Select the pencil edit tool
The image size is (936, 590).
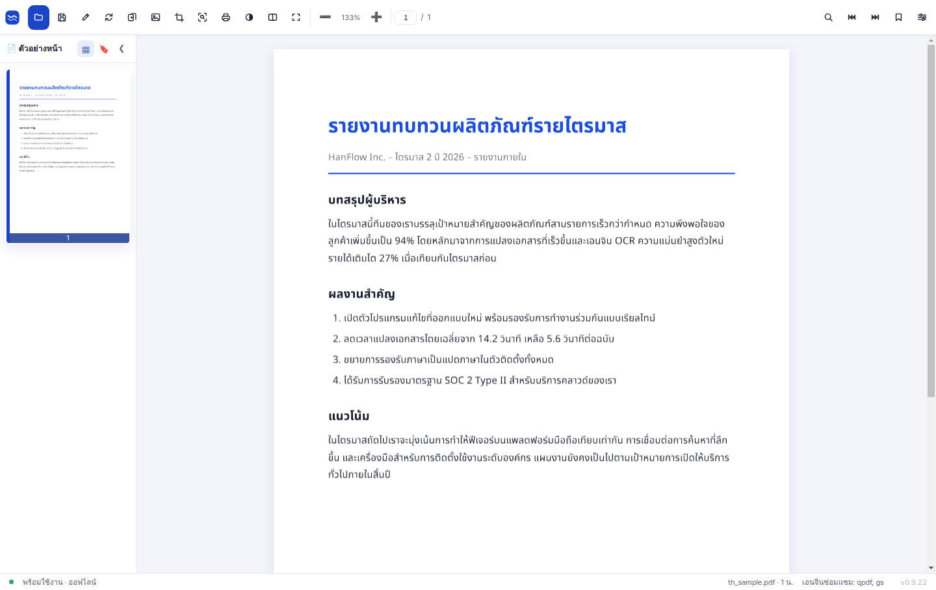point(85,18)
